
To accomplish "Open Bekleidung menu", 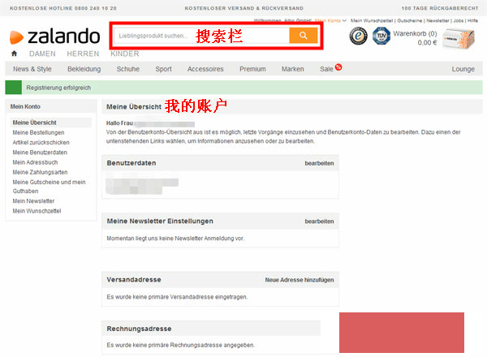I will pos(84,69).
